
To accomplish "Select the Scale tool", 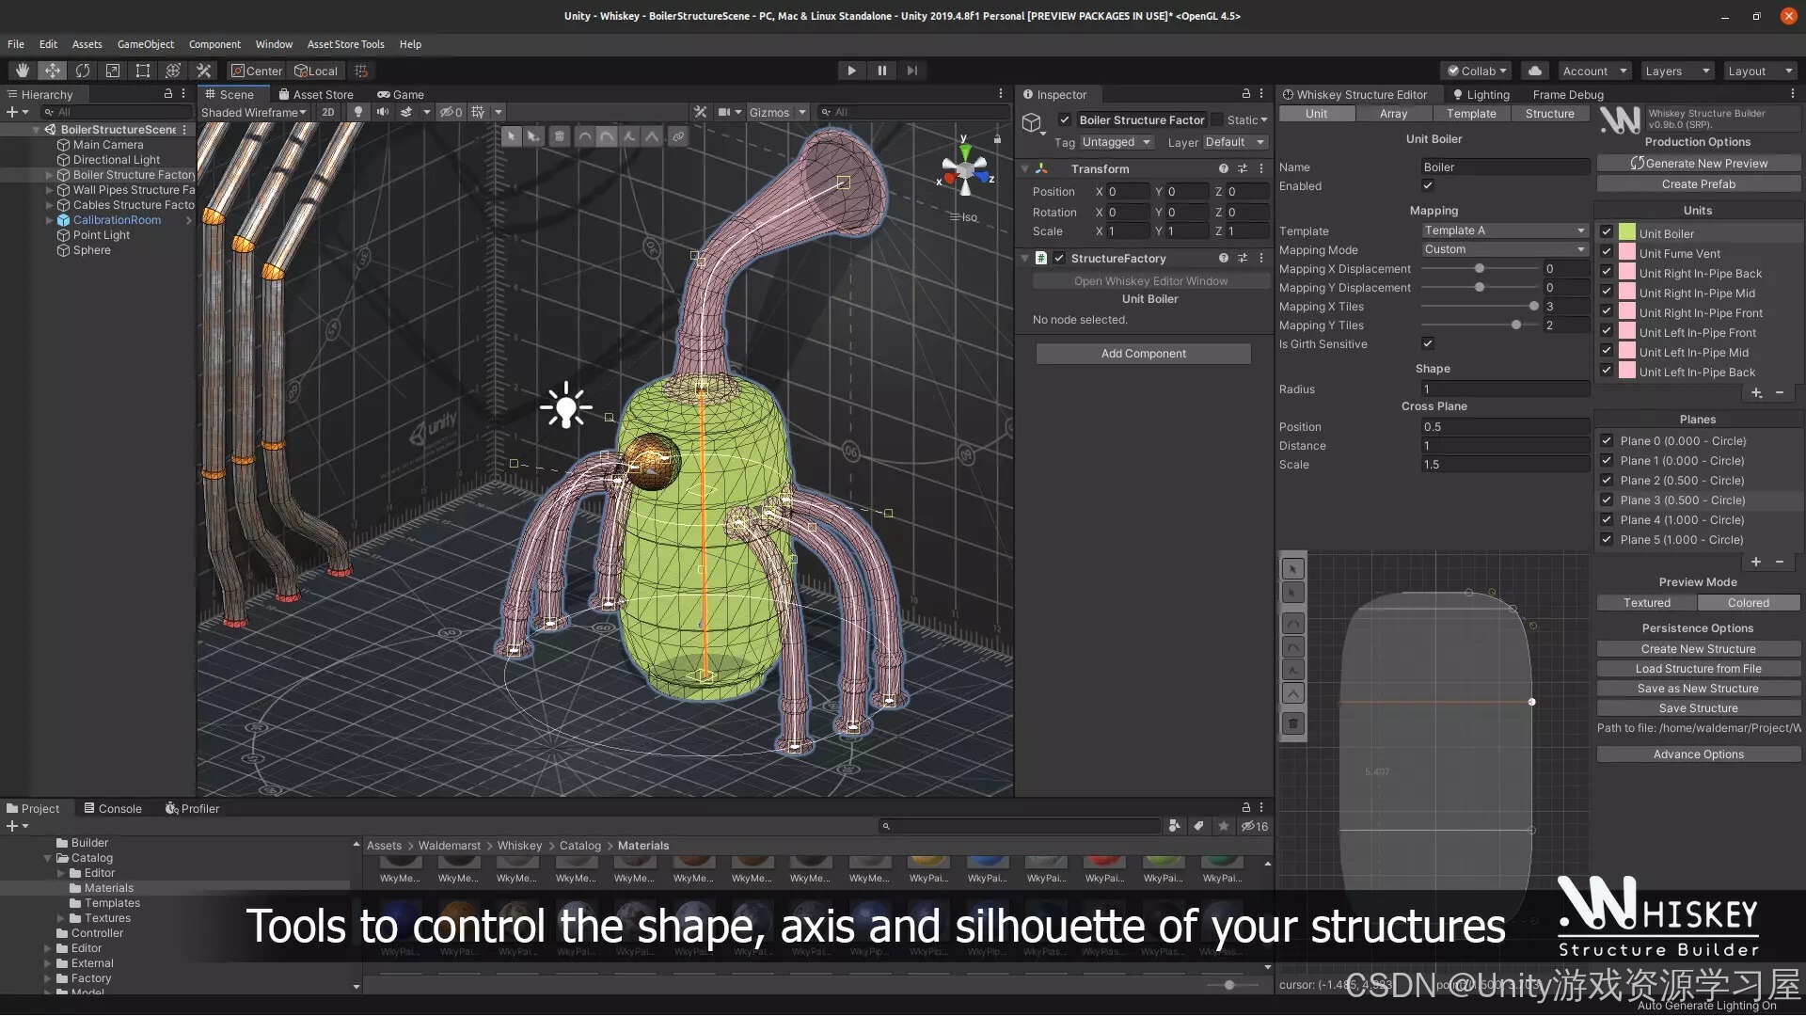I will pos(113,71).
